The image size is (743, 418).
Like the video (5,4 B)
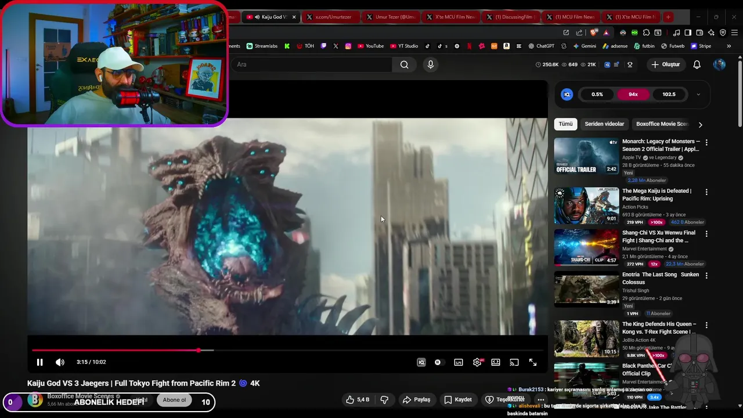point(358,399)
